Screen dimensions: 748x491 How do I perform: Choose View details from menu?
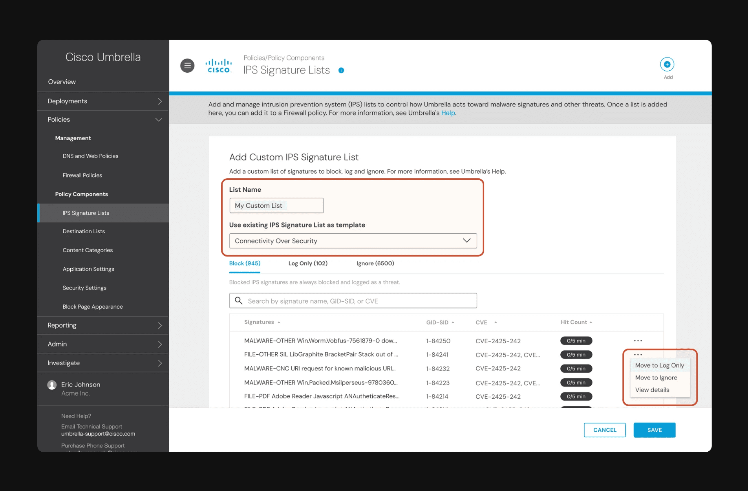[x=652, y=390]
